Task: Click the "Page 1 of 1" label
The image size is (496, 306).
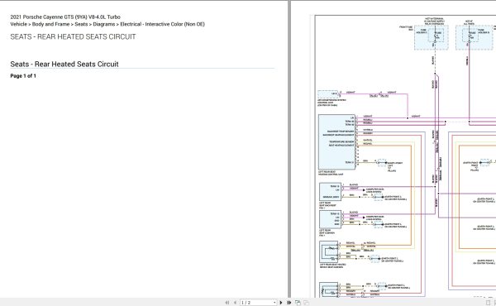Action: pyautogui.click(x=23, y=76)
